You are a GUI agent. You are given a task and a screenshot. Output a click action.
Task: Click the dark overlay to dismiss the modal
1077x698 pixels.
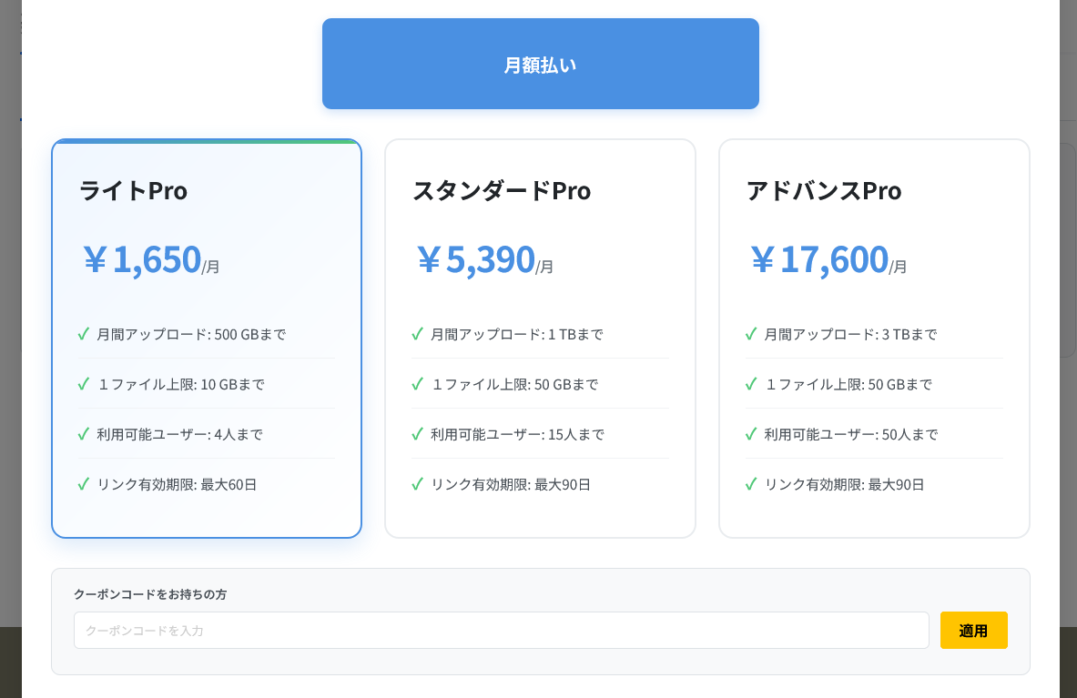(11, 364)
